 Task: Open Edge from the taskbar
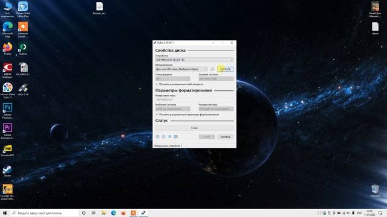click(114, 213)
